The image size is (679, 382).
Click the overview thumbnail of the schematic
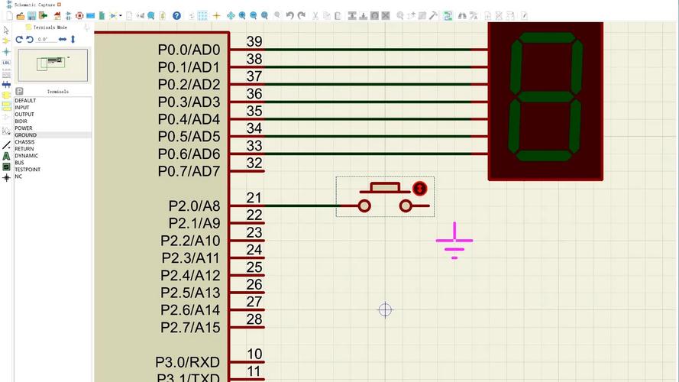(53, 65)
